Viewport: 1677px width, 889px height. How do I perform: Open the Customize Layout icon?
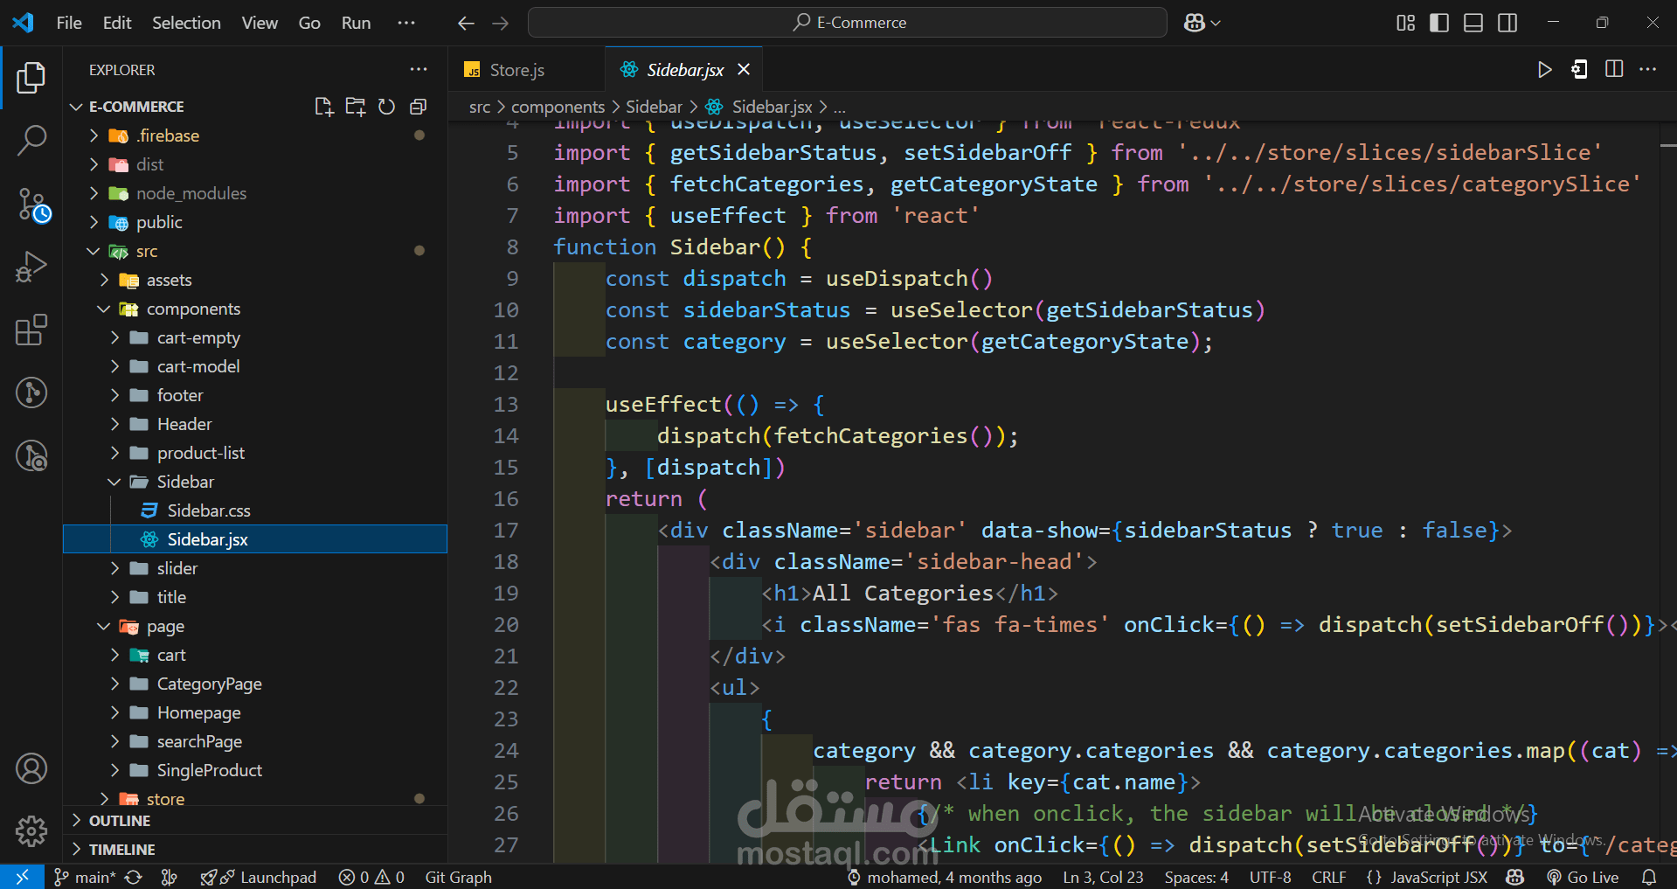1405,23
